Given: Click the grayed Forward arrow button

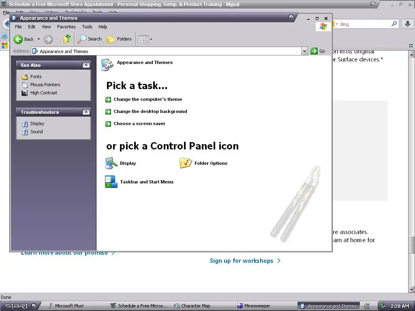Looking at the screenshot, I should 48,39.
